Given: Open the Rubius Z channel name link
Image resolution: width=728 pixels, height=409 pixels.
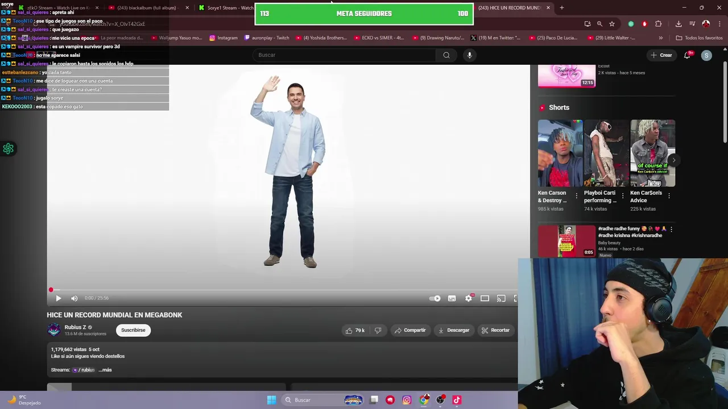Looking at the screenshot, I should click(x=75, y=327).
